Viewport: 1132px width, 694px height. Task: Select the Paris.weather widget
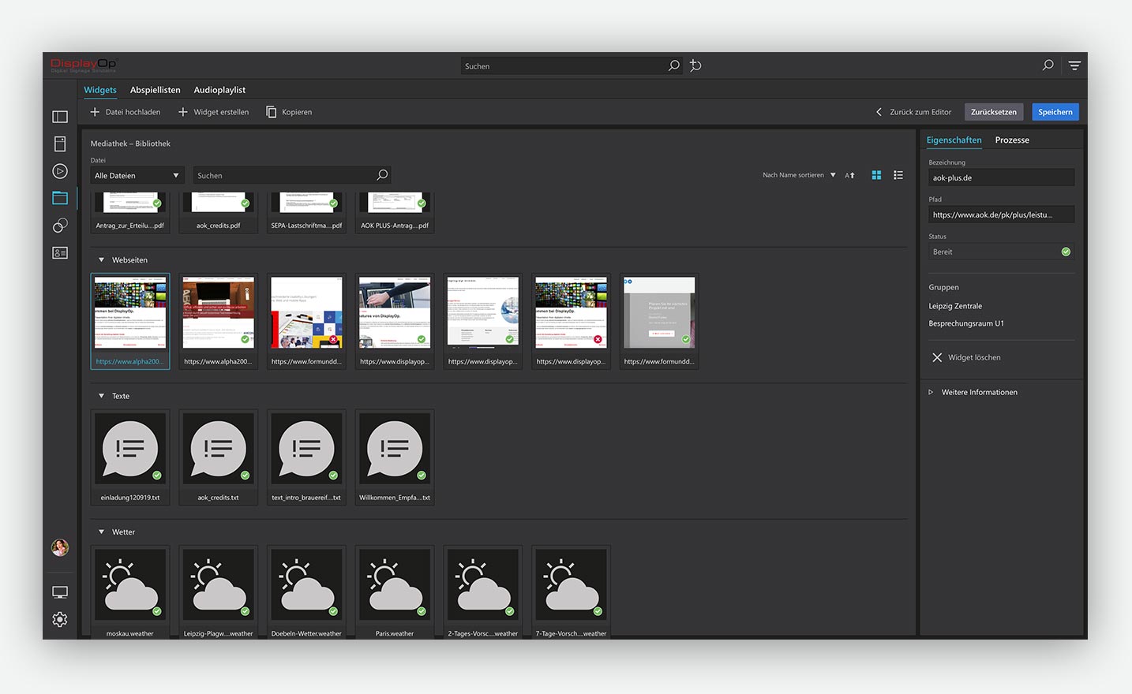[395, 591]
